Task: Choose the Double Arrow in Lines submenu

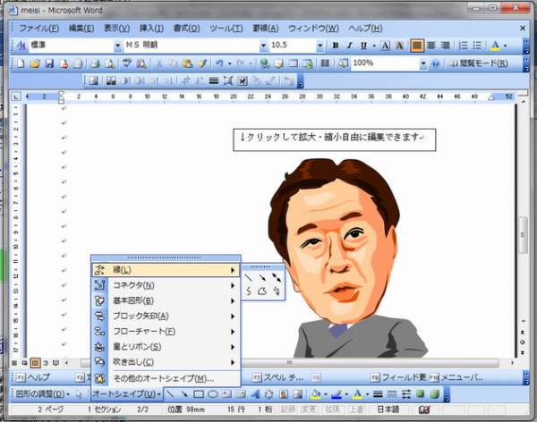Action: tap(277, 277)
